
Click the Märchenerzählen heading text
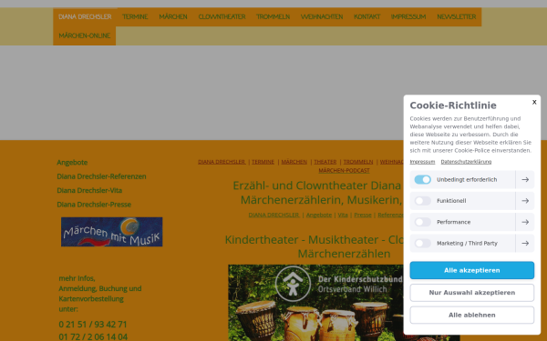344,254
